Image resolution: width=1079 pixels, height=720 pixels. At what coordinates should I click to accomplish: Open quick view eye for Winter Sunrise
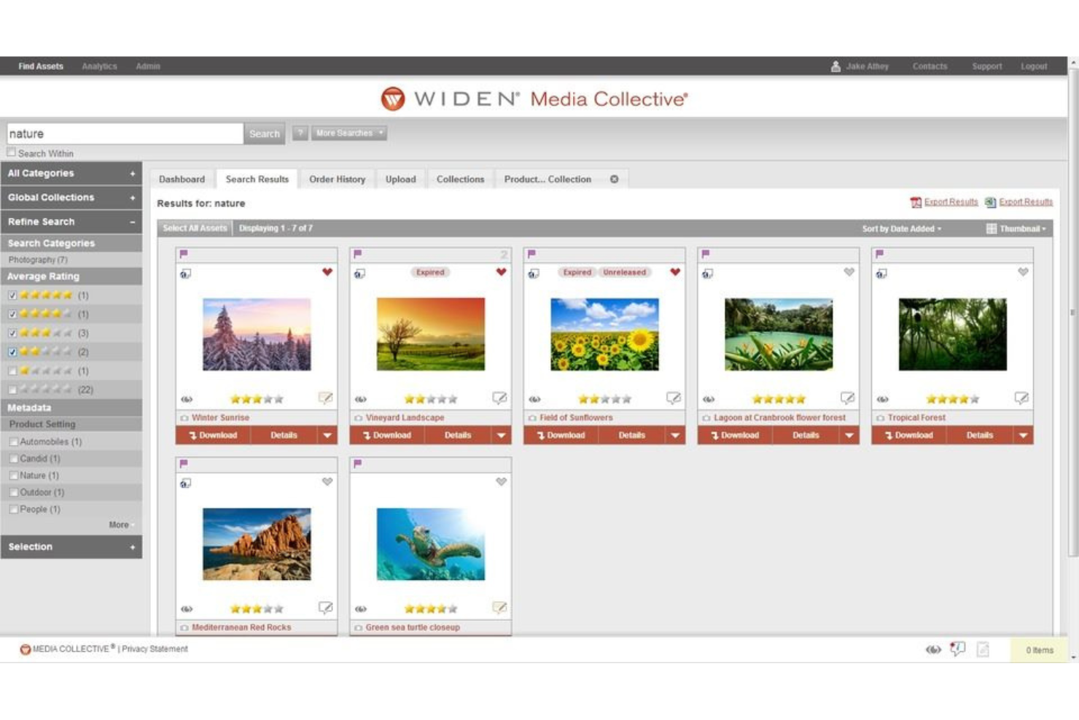187,399
